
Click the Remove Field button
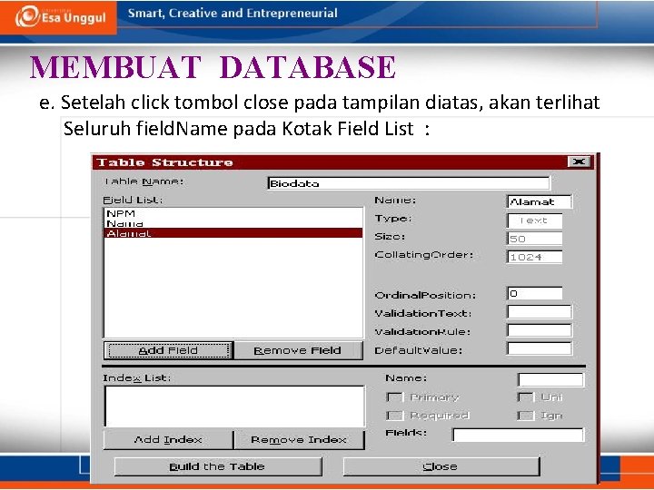tap(298, 350)
